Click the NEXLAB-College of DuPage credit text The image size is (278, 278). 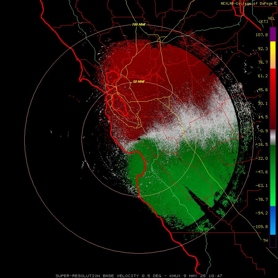point(249,3)
